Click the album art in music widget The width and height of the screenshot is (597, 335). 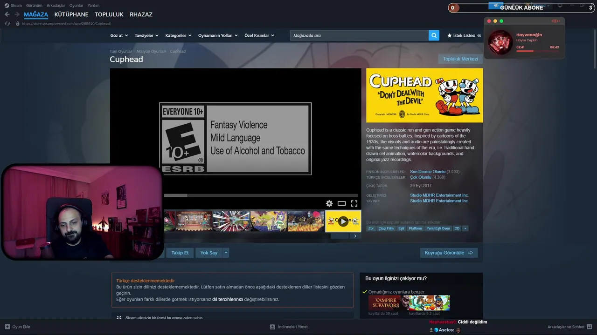(500, 42)
